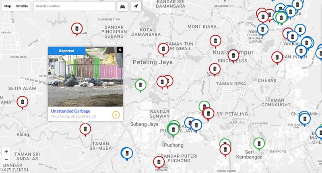The image size is (322, 173).
Task: Click the Search Location input field
Action: pos(74,6)
